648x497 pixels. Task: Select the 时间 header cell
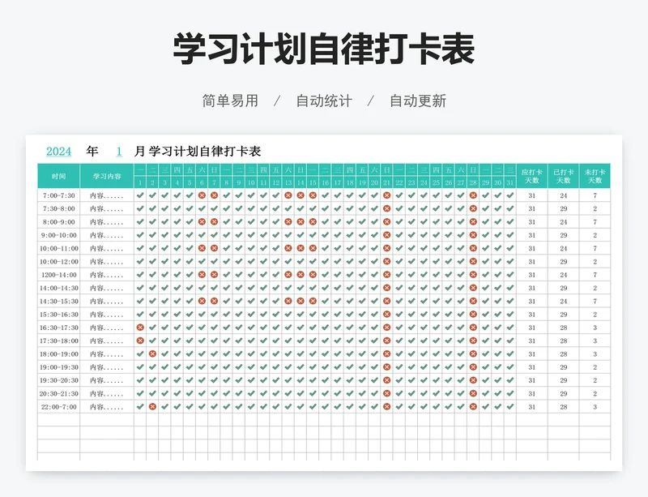(58, 176)
